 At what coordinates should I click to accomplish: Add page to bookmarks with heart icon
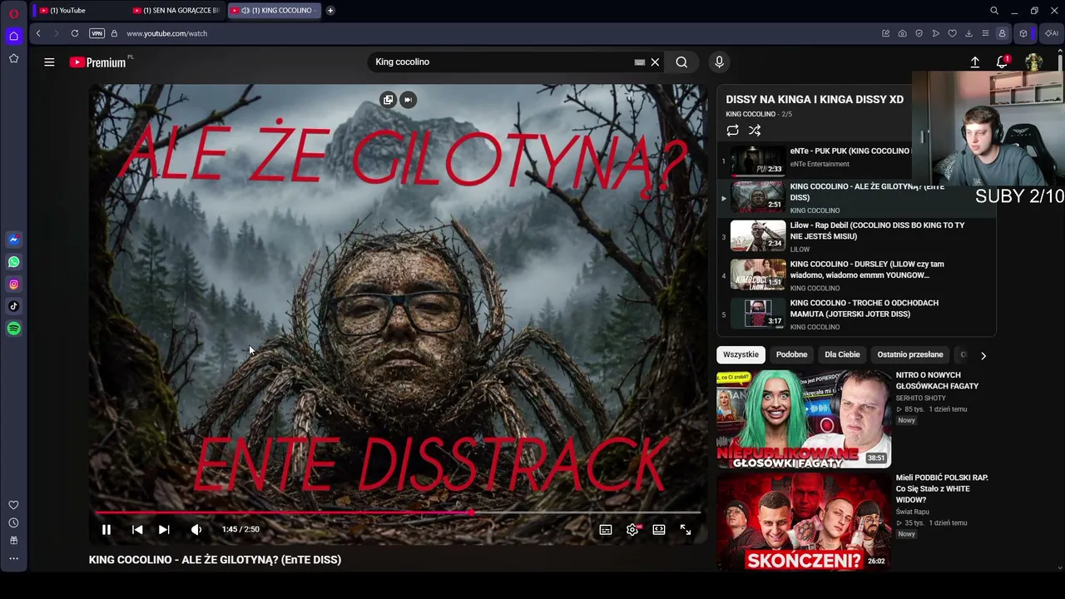953,33
